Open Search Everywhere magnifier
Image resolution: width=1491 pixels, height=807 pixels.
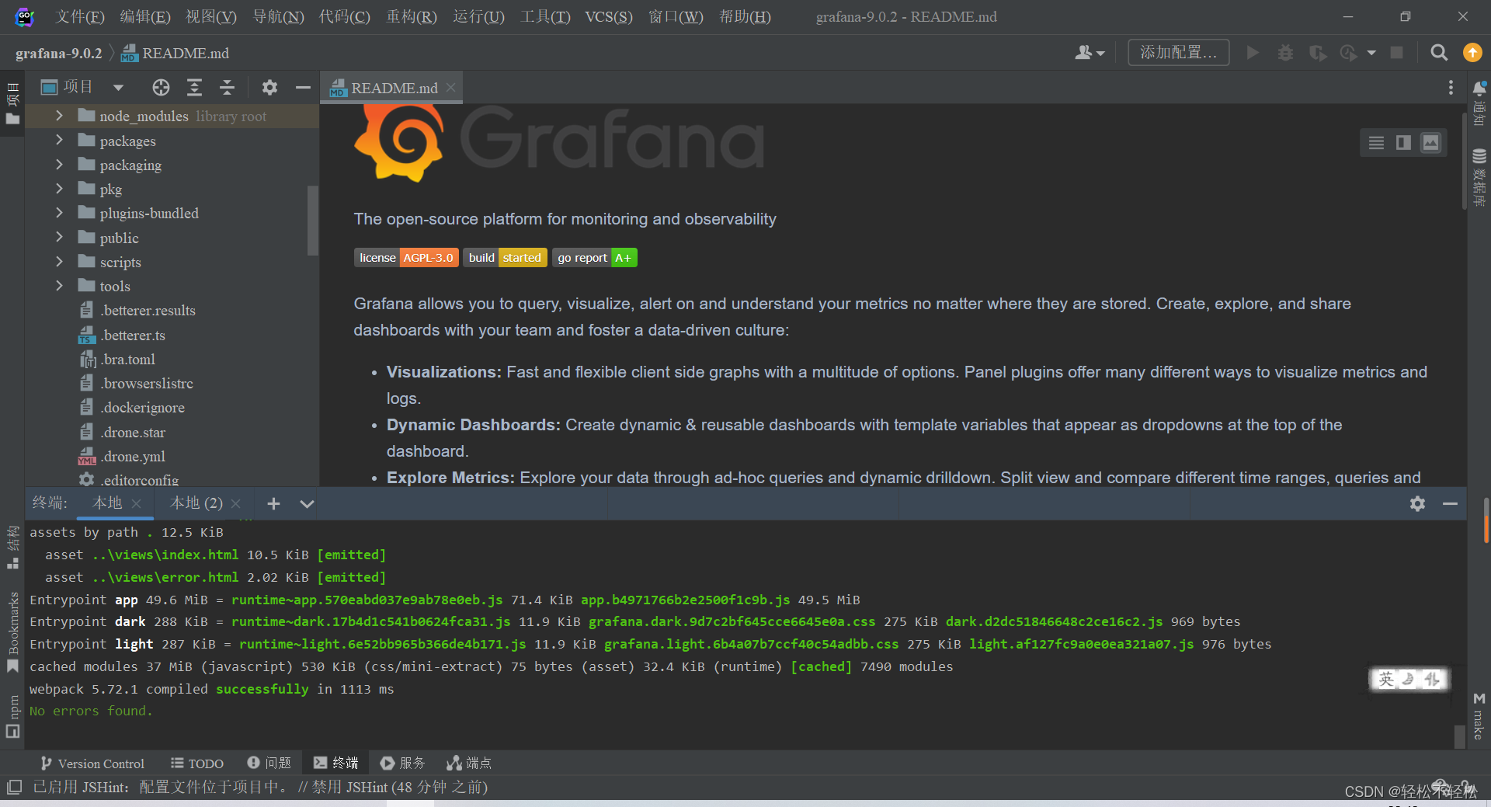click(1439, 53)
